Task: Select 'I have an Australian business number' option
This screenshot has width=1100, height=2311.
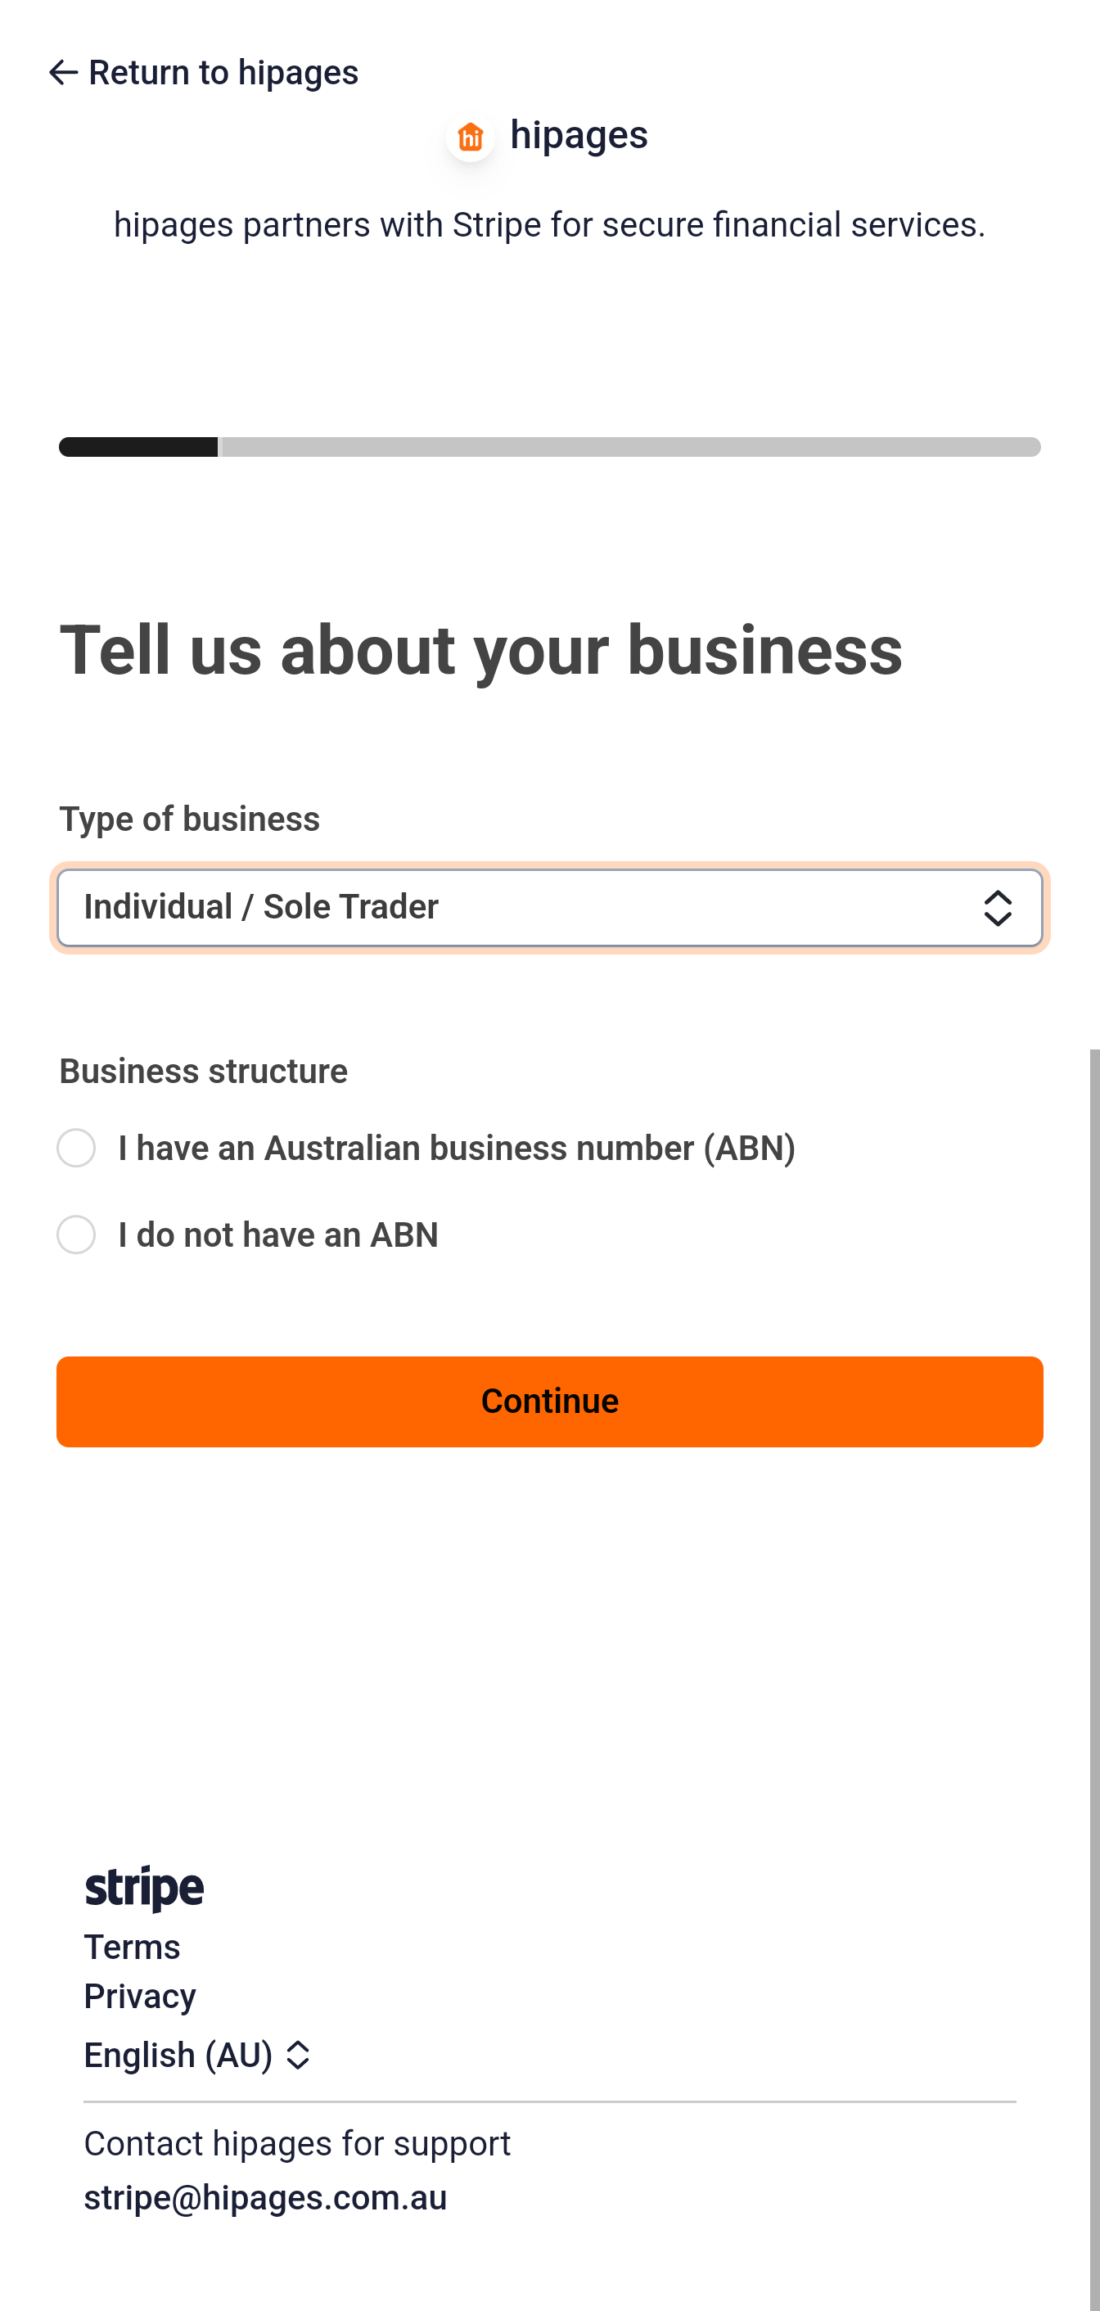Action: 76,1149
